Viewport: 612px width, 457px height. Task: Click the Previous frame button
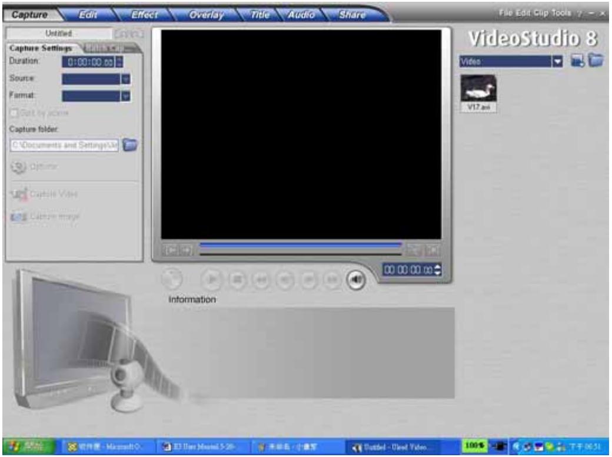coord(285,280)
